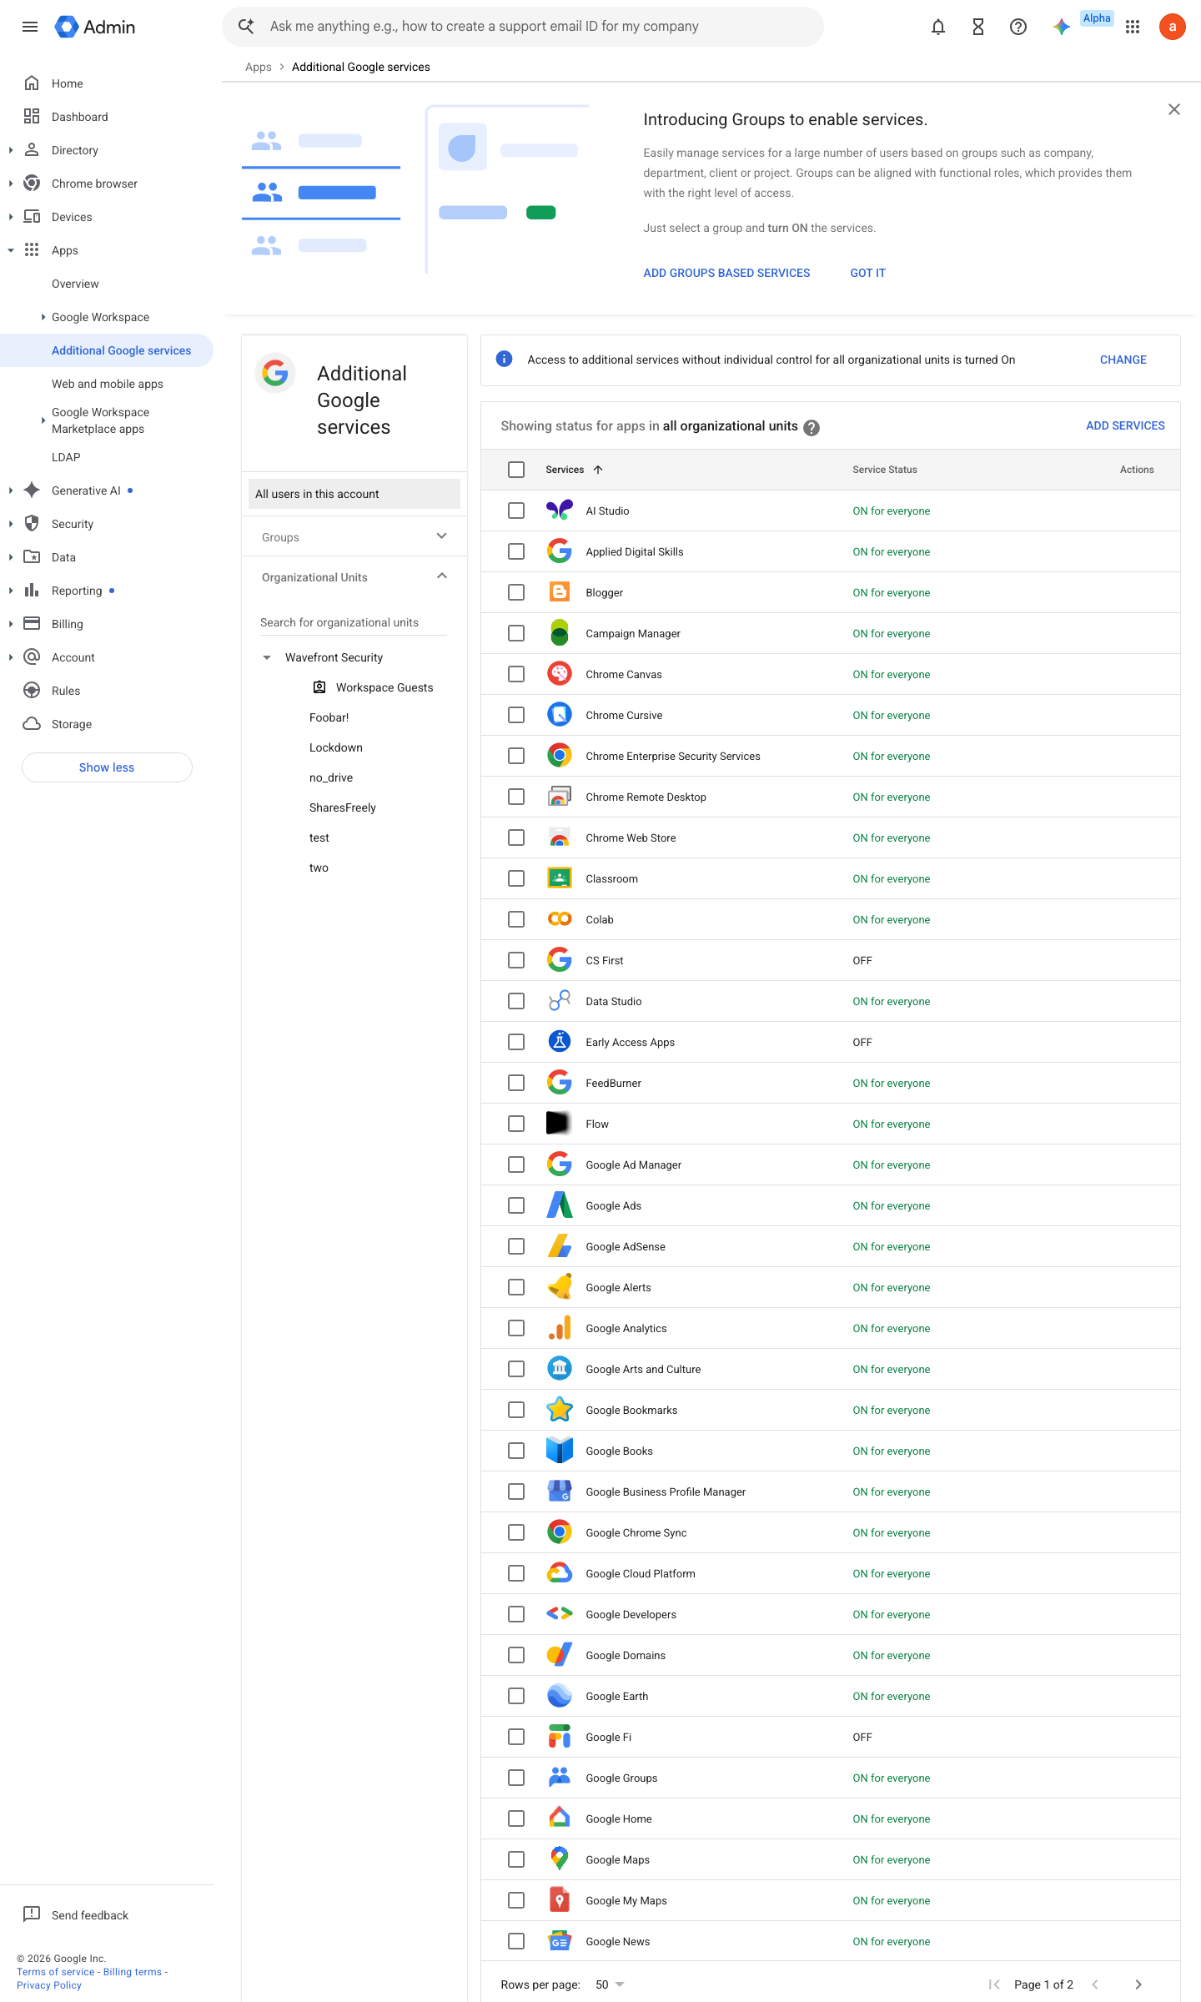Go to the Dashboard sidebar item
This screenshot has width=1201, height=2002.
[x=80, y=117]
